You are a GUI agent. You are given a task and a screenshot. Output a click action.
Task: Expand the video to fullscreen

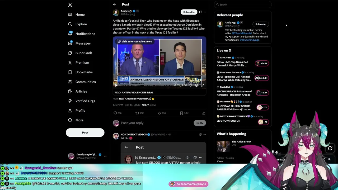202,85
